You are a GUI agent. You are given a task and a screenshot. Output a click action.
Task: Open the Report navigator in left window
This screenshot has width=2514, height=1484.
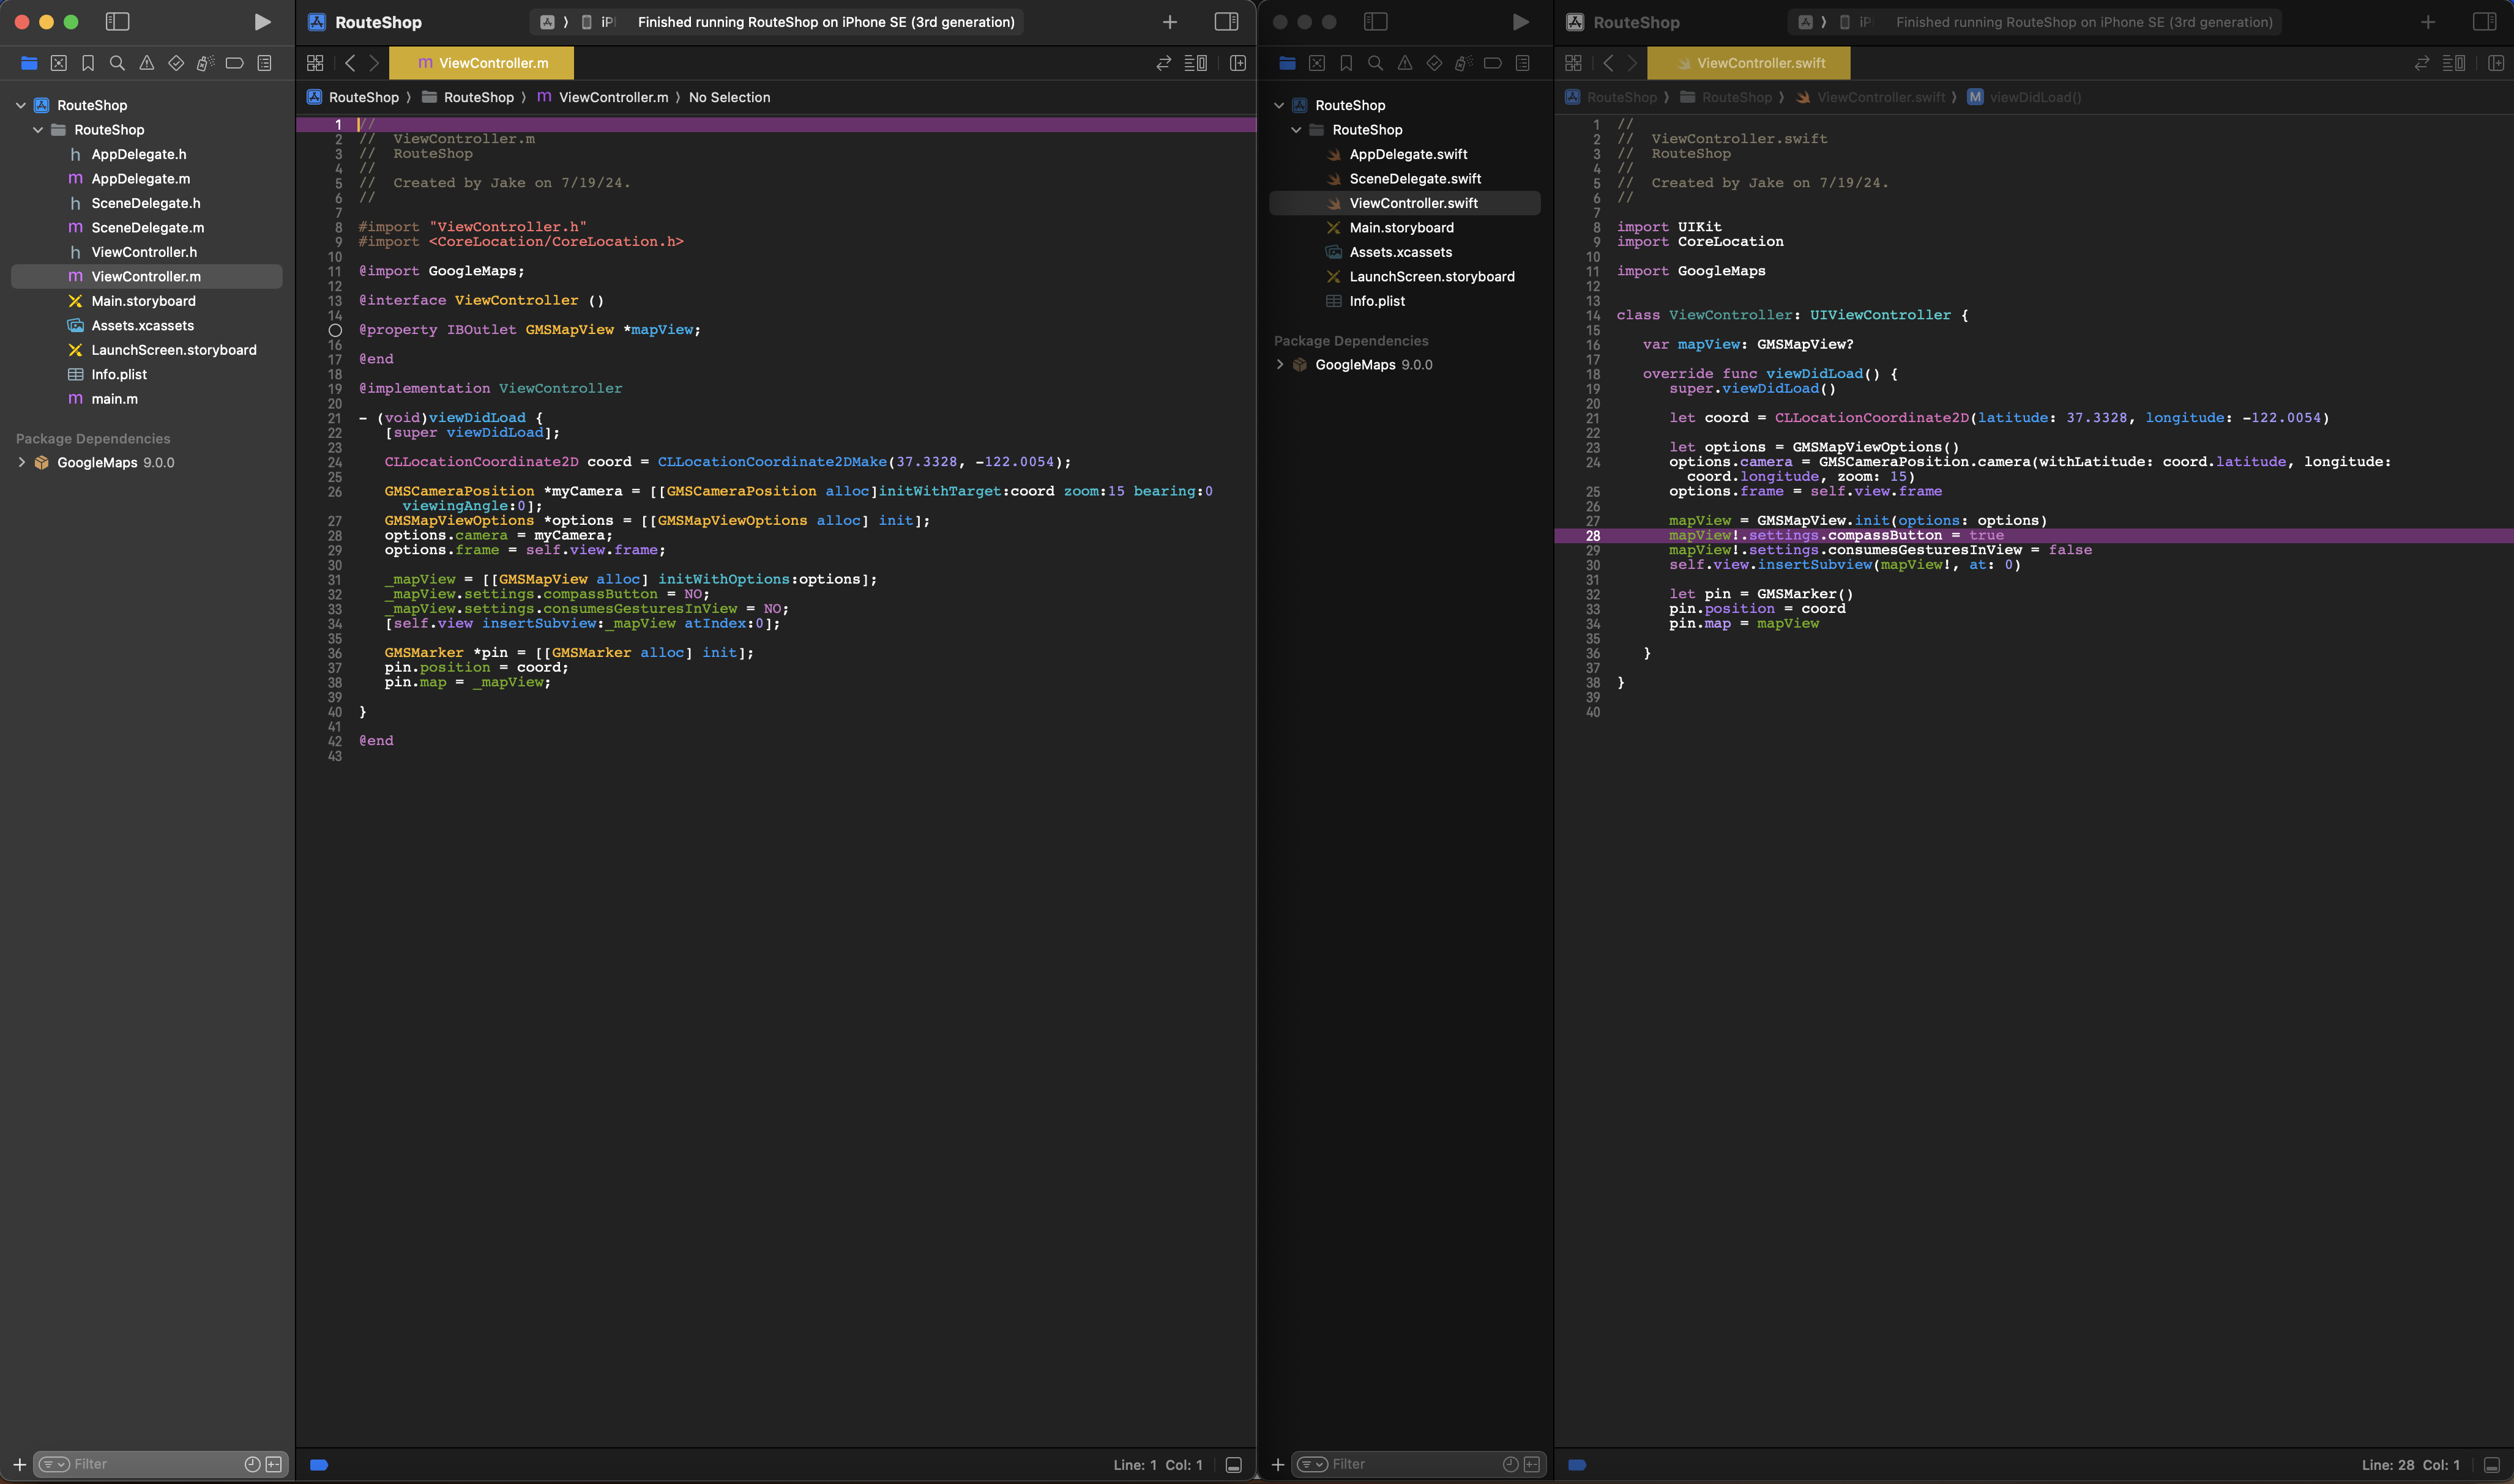(x=264, y=63)
